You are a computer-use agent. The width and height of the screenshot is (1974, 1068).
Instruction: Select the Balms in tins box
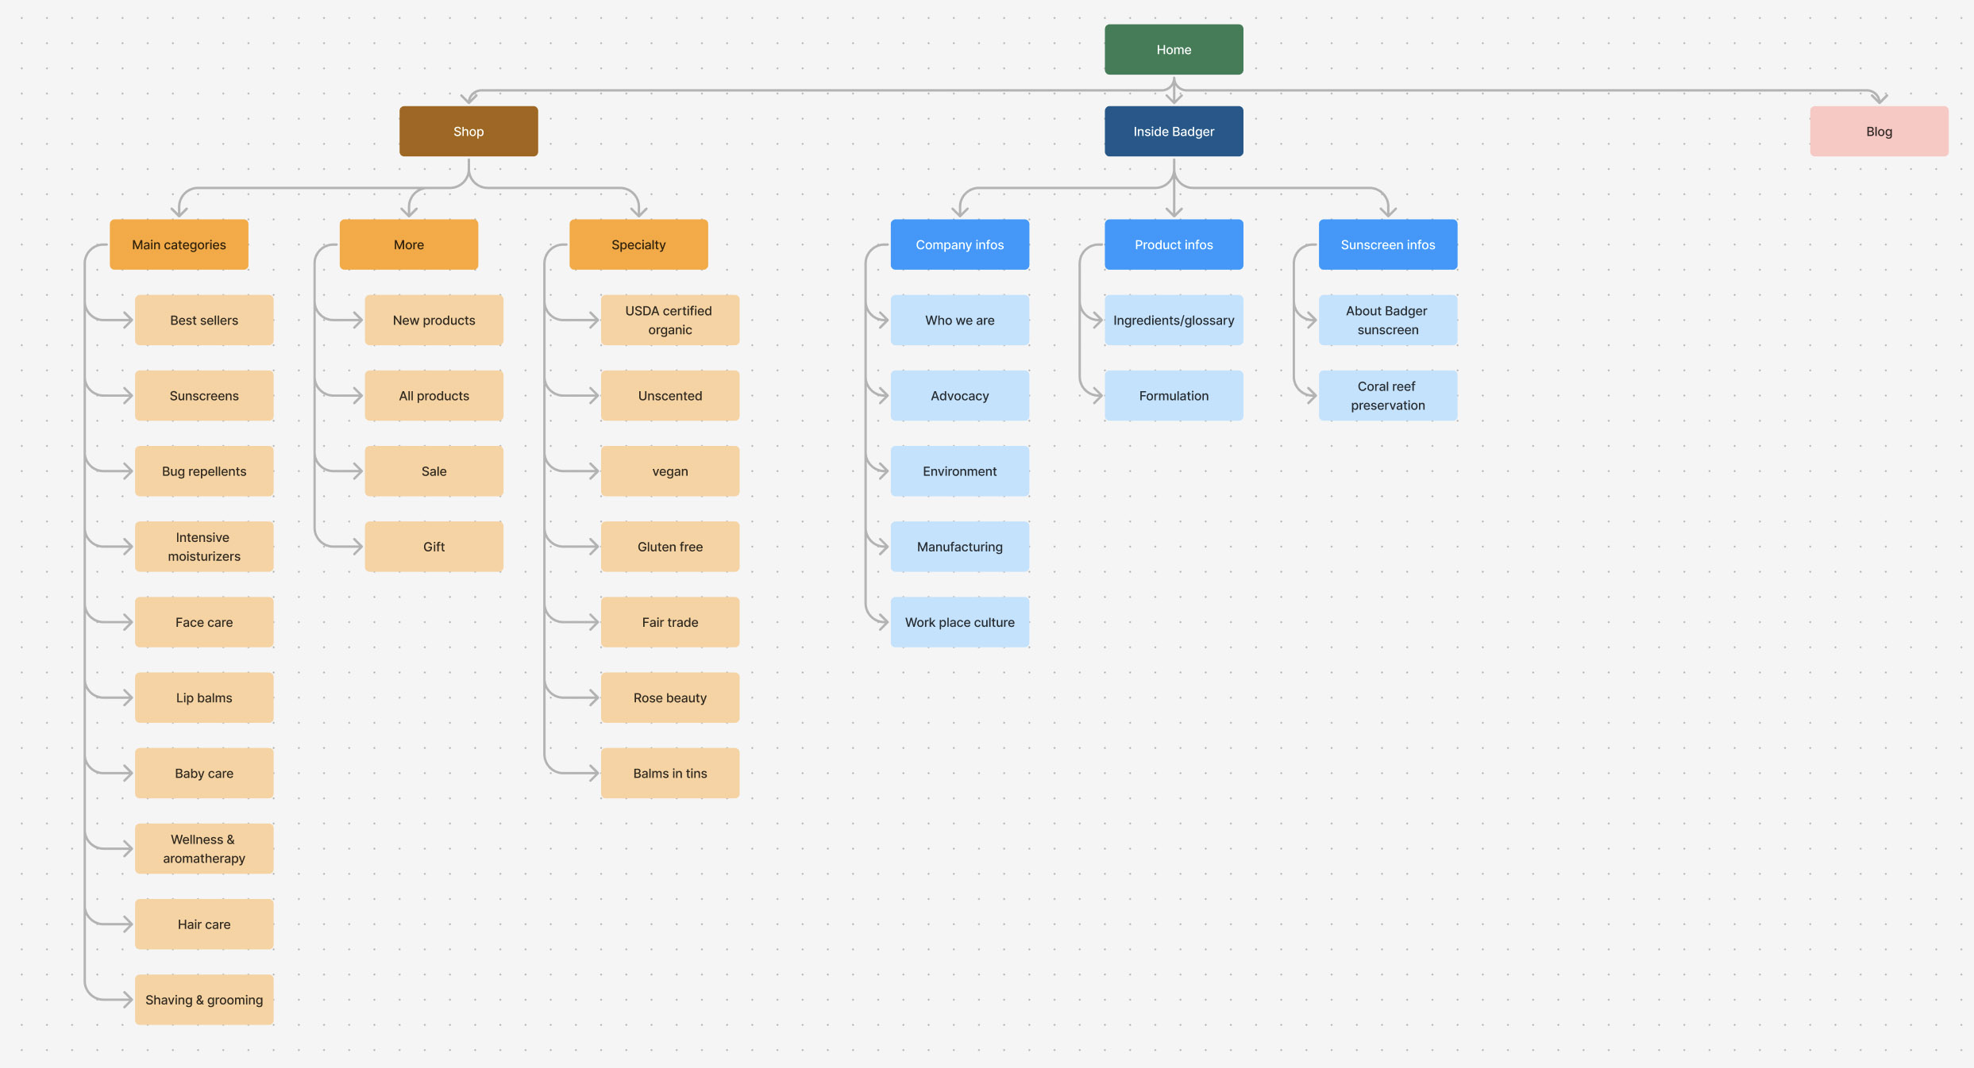coord(669,773)
